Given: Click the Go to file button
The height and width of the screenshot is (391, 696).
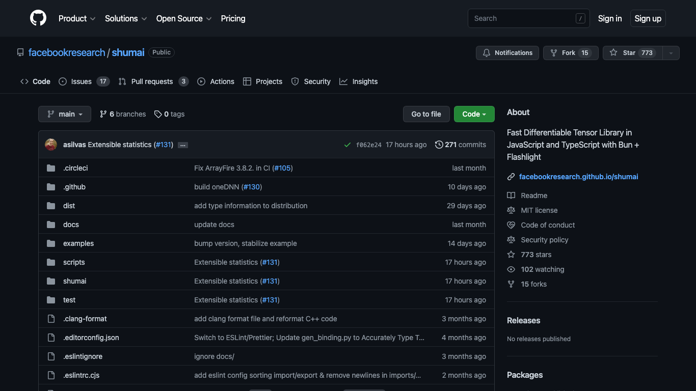Looking at the screenshot, I should [426, 114].
